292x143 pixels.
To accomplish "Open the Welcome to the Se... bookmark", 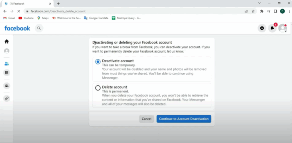I will coord(66,18).
